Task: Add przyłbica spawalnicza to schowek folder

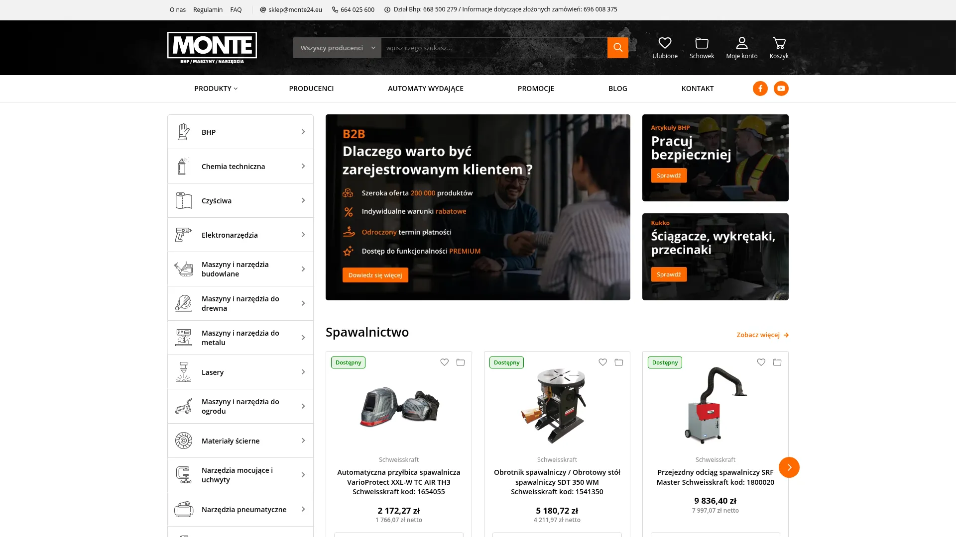Action: coord(461,362)
